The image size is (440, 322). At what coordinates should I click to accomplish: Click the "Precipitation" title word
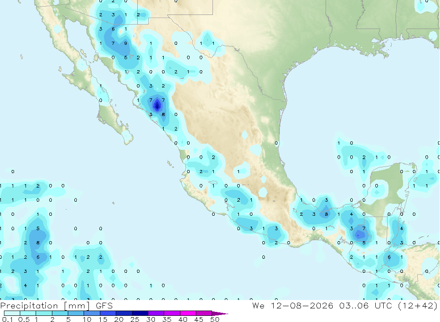pos(29,306)
